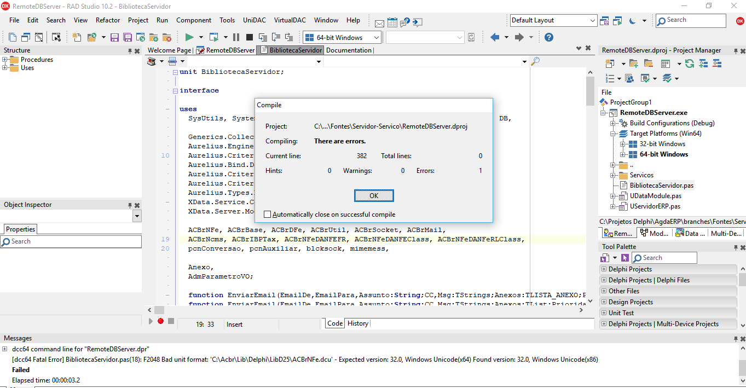
Task: Expand Delphi Projects category in Tool Palette
Action: (604, 269)
